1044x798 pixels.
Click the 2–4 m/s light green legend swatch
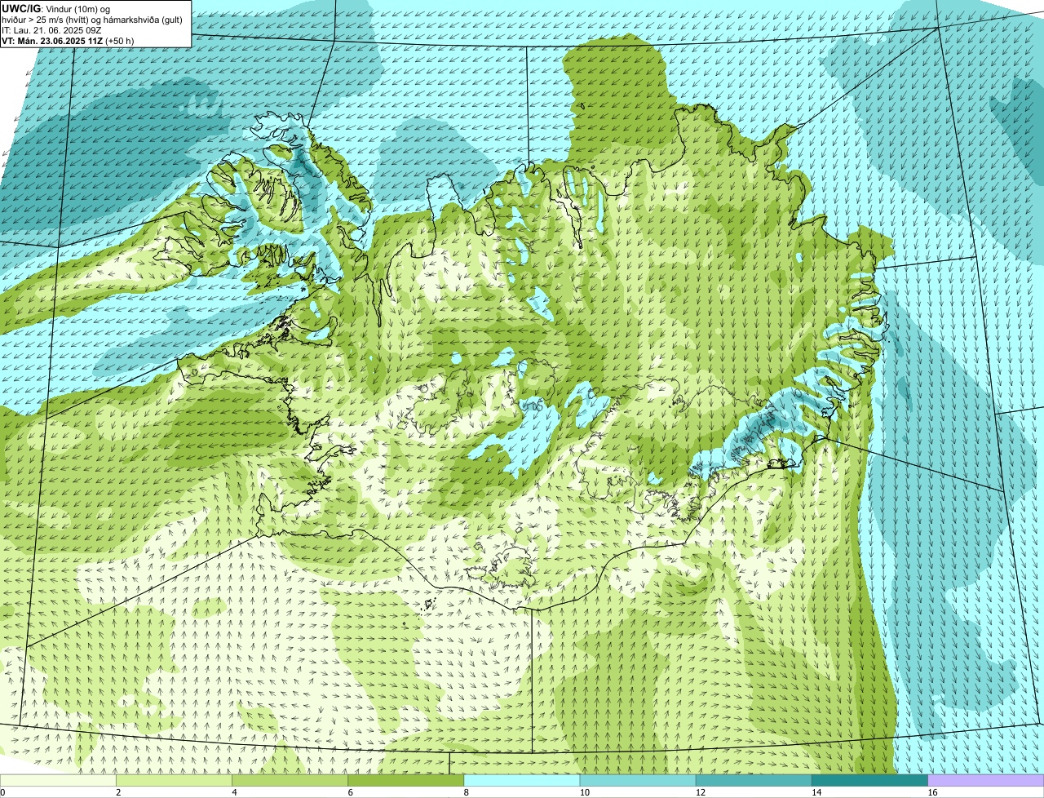(174, 781)
